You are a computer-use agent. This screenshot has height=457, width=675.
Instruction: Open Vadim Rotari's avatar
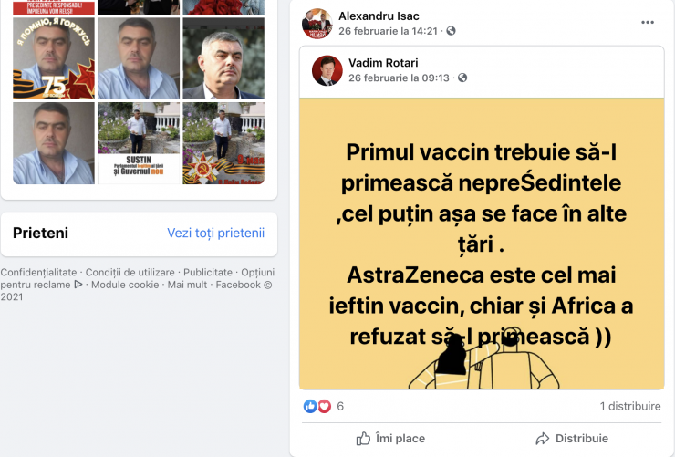(327, 70)
